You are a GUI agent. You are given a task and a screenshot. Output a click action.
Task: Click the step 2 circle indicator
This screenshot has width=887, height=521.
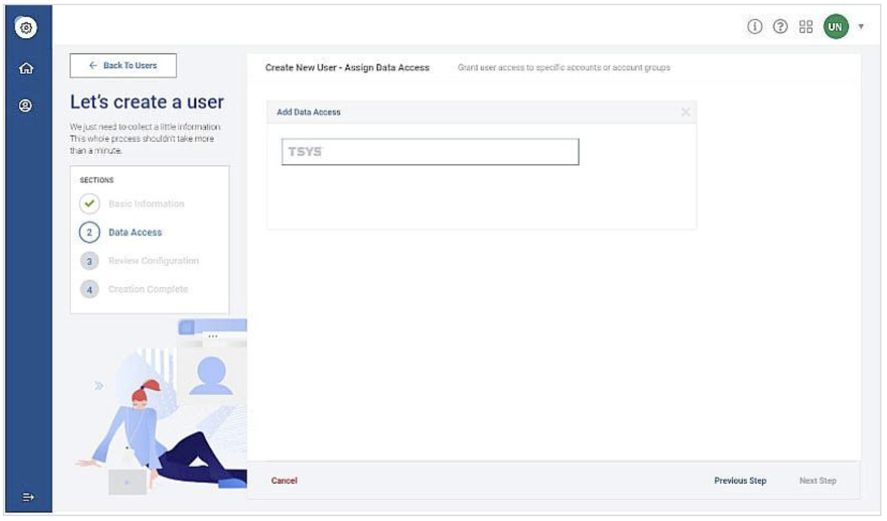[x=90, y=233]
